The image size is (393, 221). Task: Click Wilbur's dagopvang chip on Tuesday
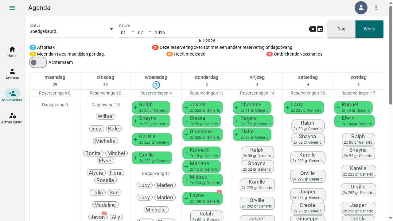(106, 116)
